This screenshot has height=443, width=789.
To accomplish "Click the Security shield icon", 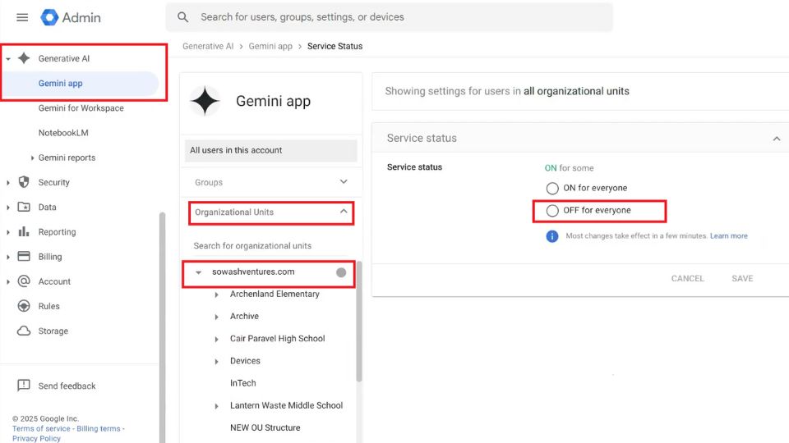I will 24,182.
